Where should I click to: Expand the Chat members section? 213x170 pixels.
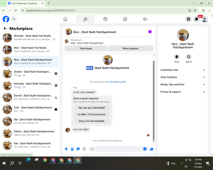(x=183, y=77)
